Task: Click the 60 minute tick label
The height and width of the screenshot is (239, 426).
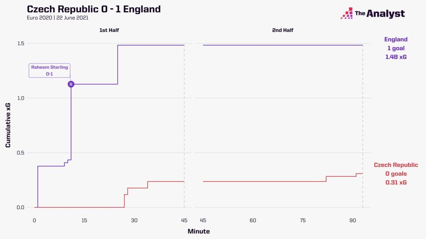Action: (x=253, y=220)
